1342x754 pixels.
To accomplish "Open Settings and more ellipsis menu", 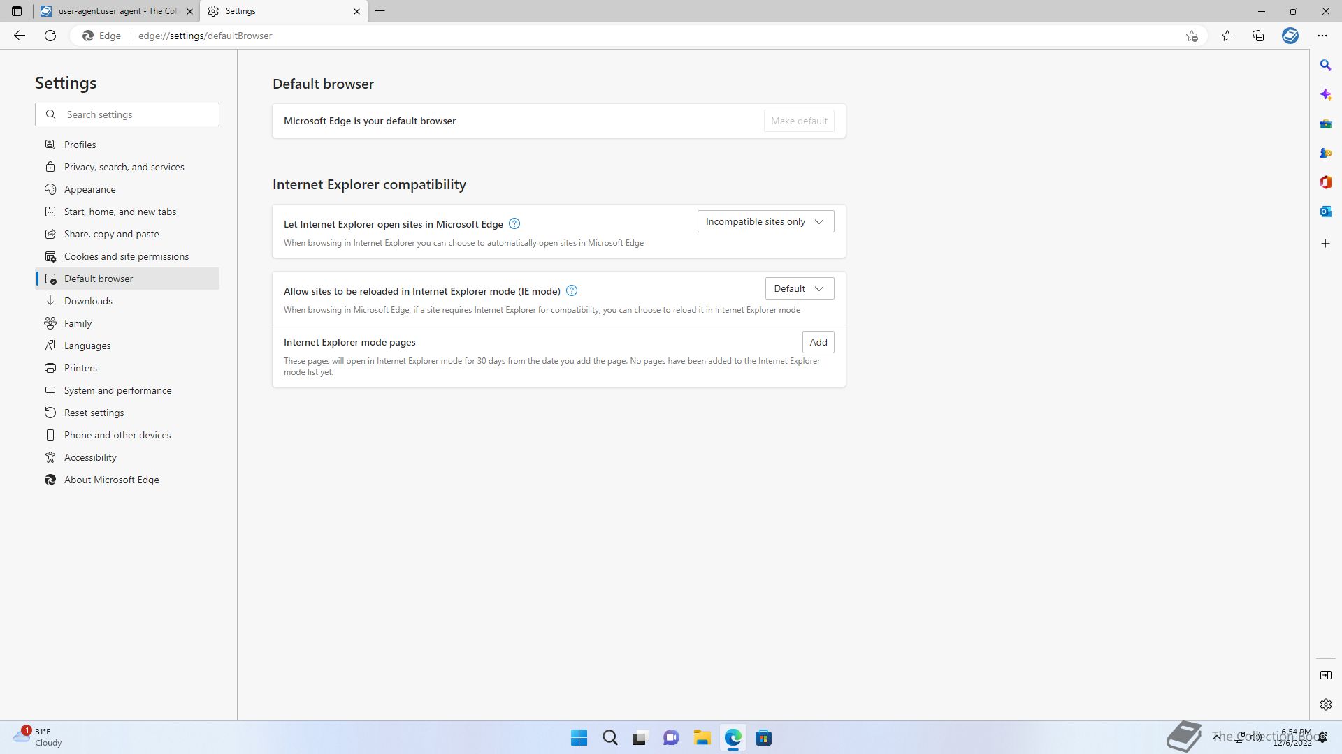I will point(1322,36).
